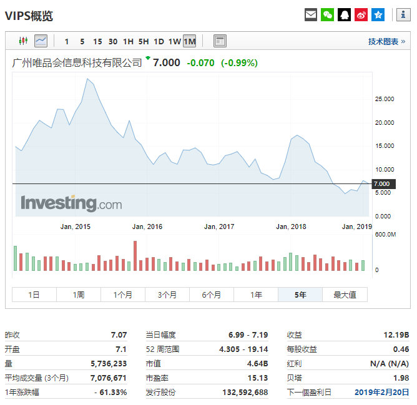417x405 pixels.
Task: Select the 1D interval
Action: [159, 41]
